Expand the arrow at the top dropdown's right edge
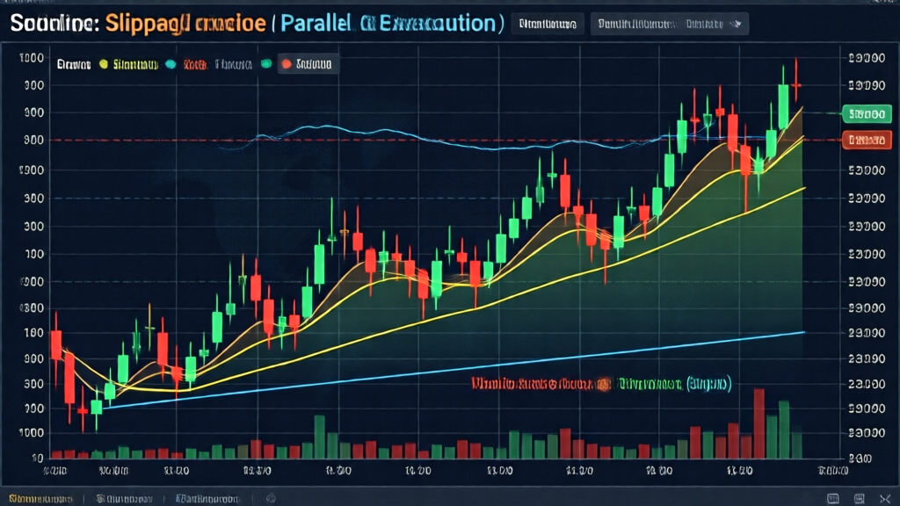Screen dimensions: 900x506 click(x=737, y=25)
